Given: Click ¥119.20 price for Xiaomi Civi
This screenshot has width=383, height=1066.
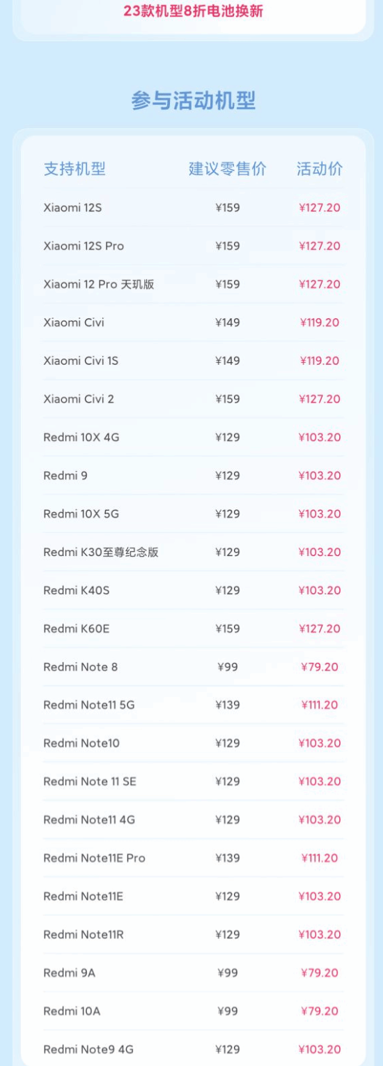Looking at the screenshot, I should [x=320, y=322].
